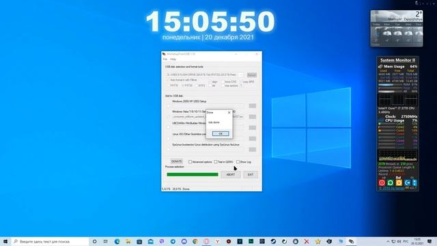The width and height of the screenshot is (437, 246).
Task: Click the EXIT button
Action: point(251,175)
